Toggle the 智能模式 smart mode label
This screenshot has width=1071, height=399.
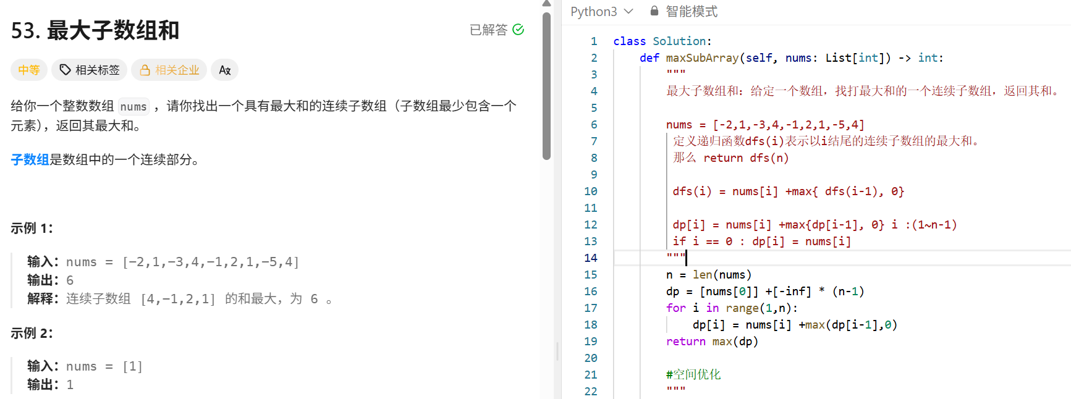[692, 12]
